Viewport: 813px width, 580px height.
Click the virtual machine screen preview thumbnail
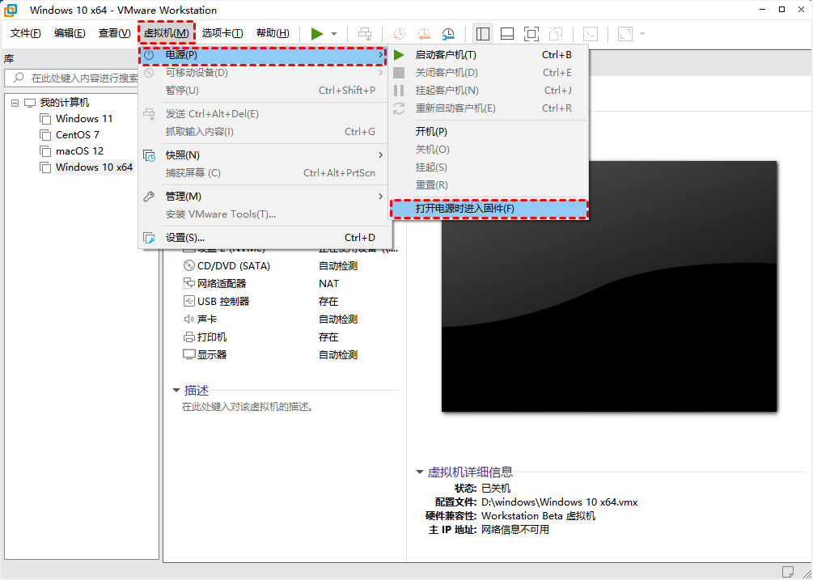click(x=609, y=286)
